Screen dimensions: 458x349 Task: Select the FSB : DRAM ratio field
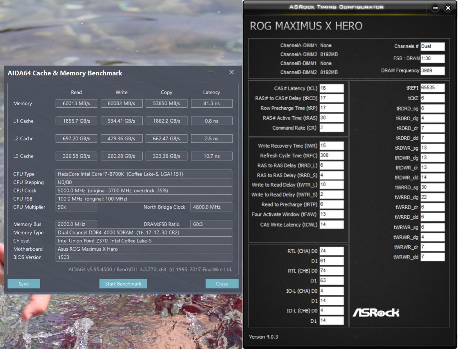pyautogui.click(x=432, y=59)
